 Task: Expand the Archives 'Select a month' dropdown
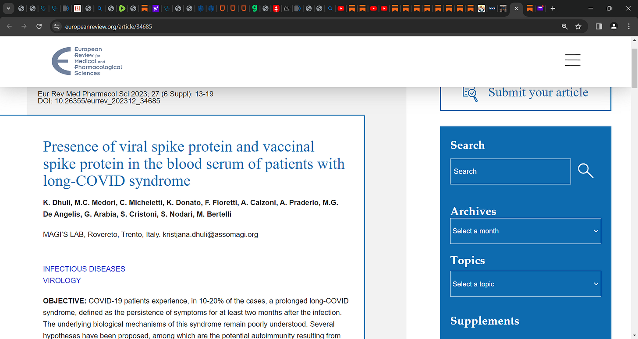pyautogui.click(x=525, y=231)
